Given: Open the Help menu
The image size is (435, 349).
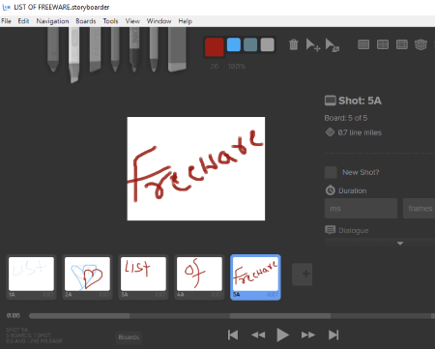Looking at the screenshot, I should point(185,21).
